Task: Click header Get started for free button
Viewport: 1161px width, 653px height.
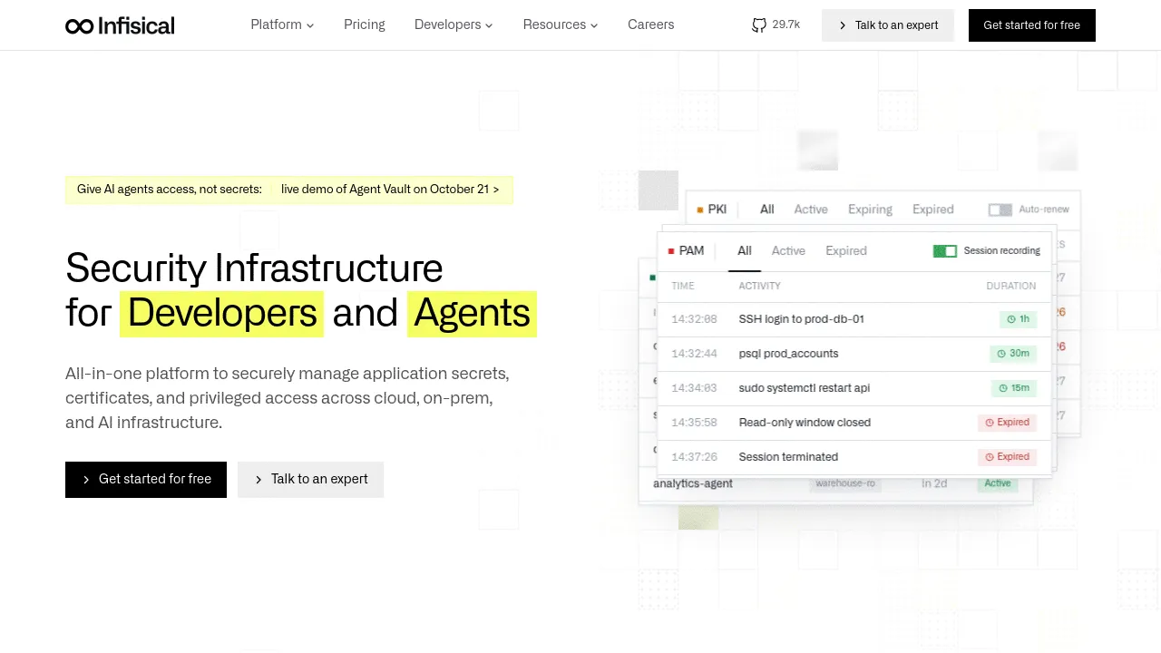Action: click(x=1032, y=25)
